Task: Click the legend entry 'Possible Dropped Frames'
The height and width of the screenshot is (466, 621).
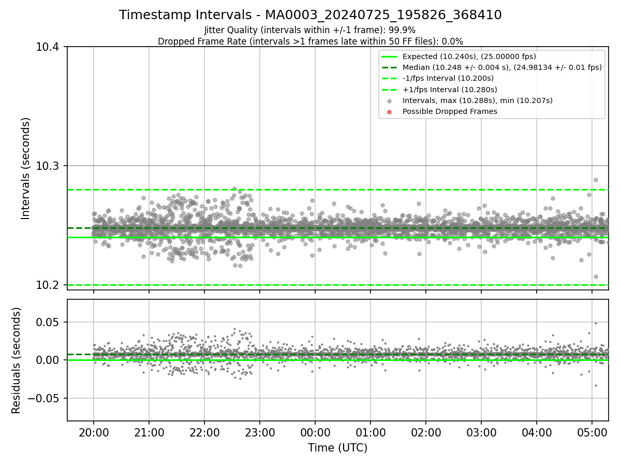Action: coord(450,111)
